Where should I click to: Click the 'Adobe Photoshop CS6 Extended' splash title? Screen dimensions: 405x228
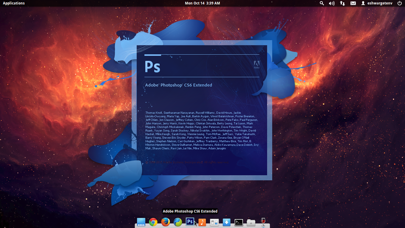click(179, 85)
